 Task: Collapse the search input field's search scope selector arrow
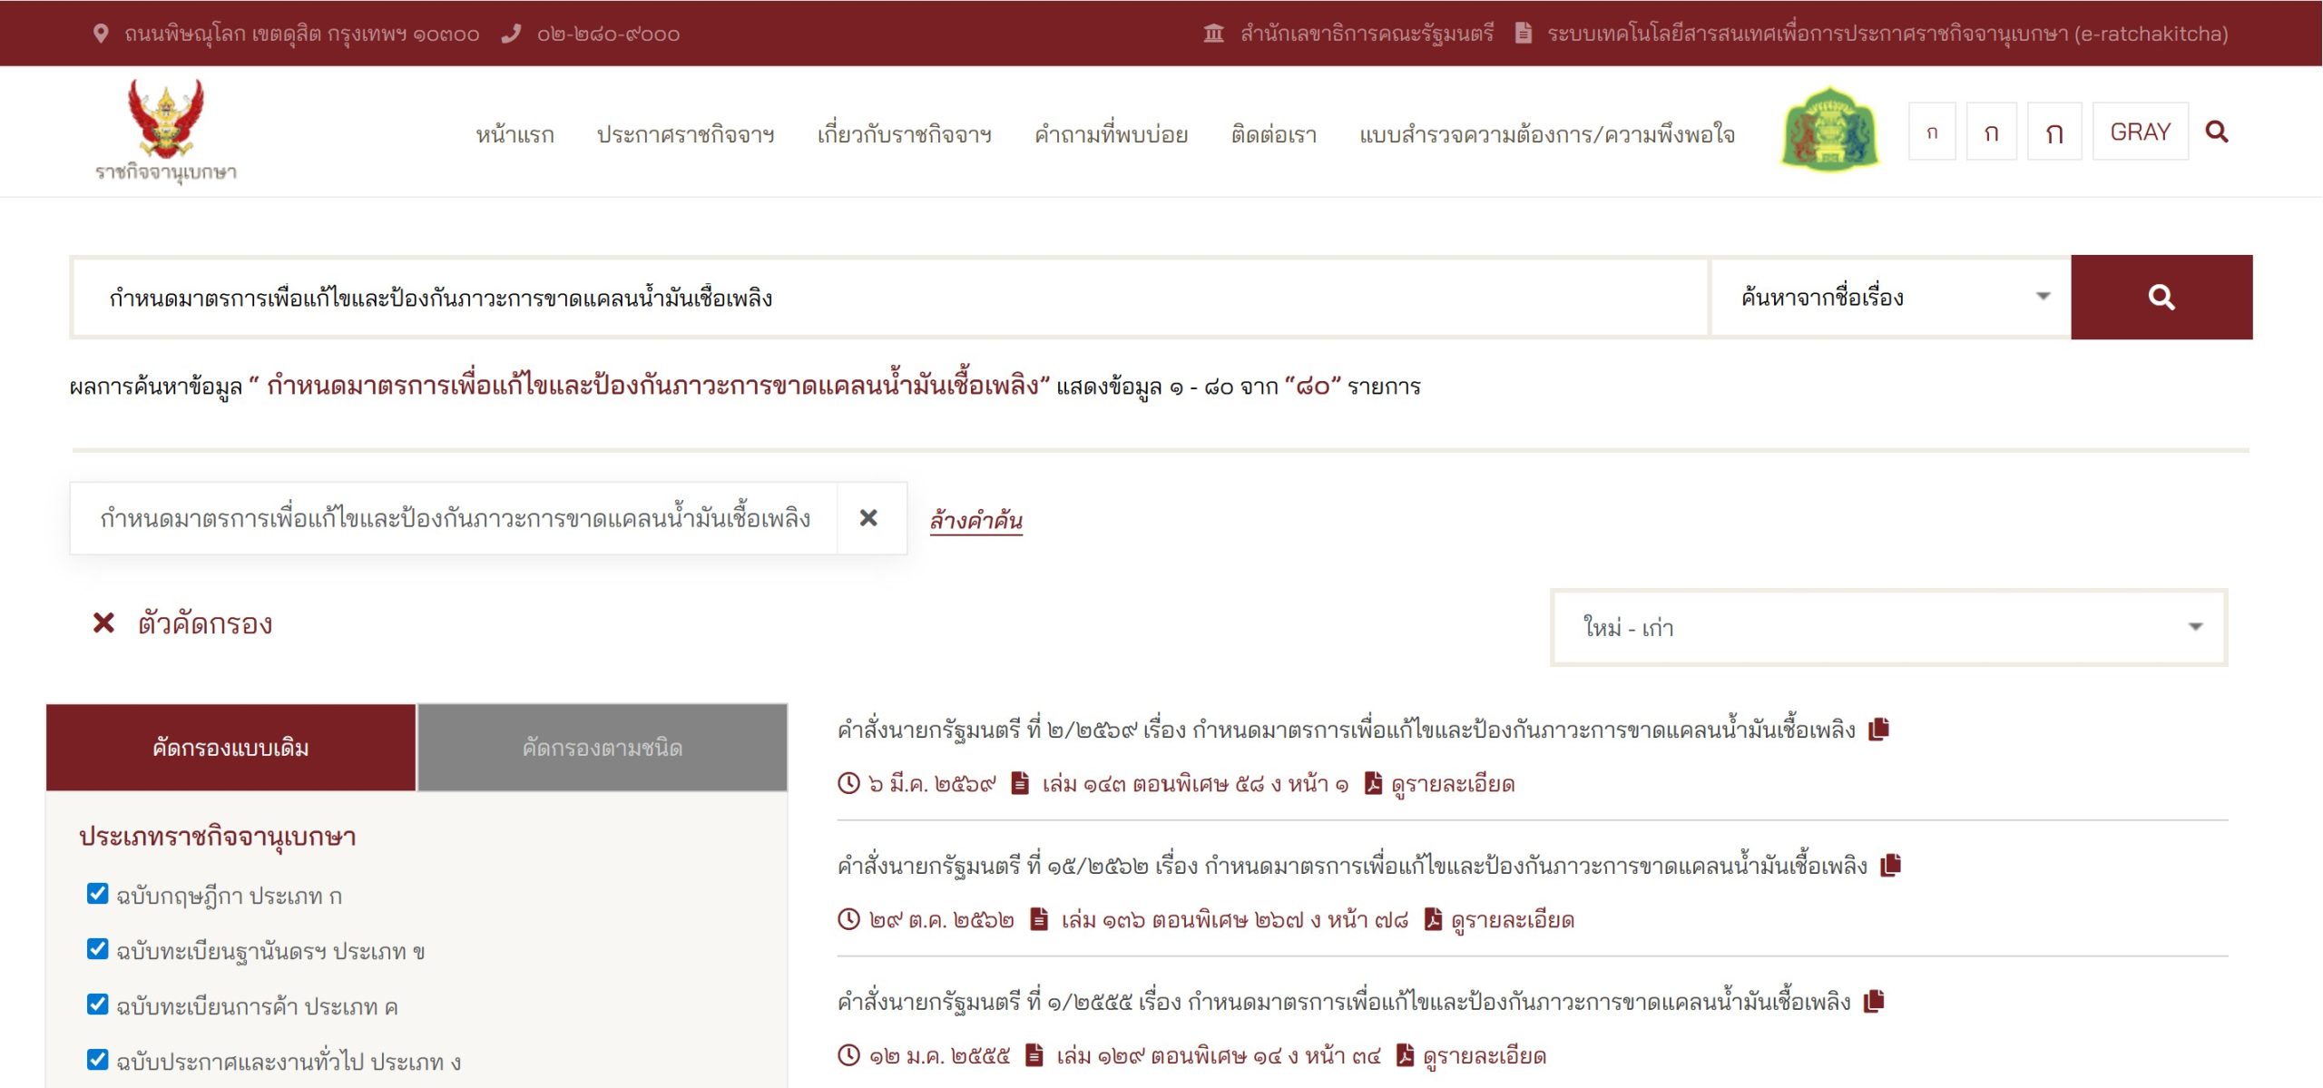click(x=2042, y=297)
